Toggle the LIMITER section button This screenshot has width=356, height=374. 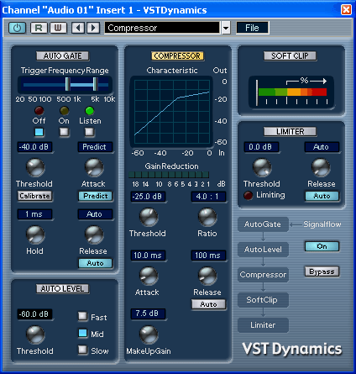coord(290,132)
